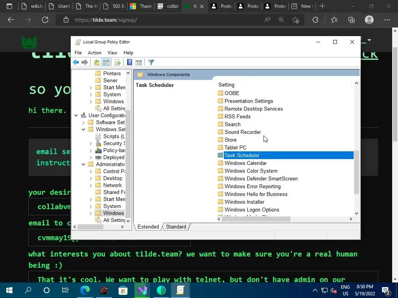Open the notification center icon

[x=386, y=290]
